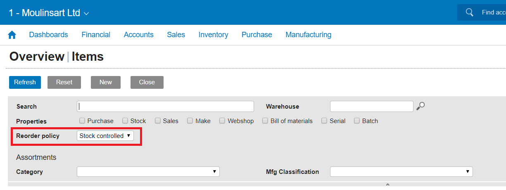Viewport: 506px width, 190px height.
Task: Enable the Serial checkbox
Action: [x=324, y=121]
